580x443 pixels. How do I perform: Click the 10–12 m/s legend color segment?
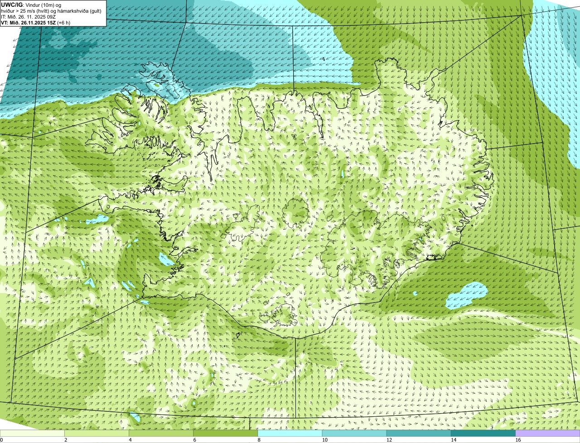[354, 433]
